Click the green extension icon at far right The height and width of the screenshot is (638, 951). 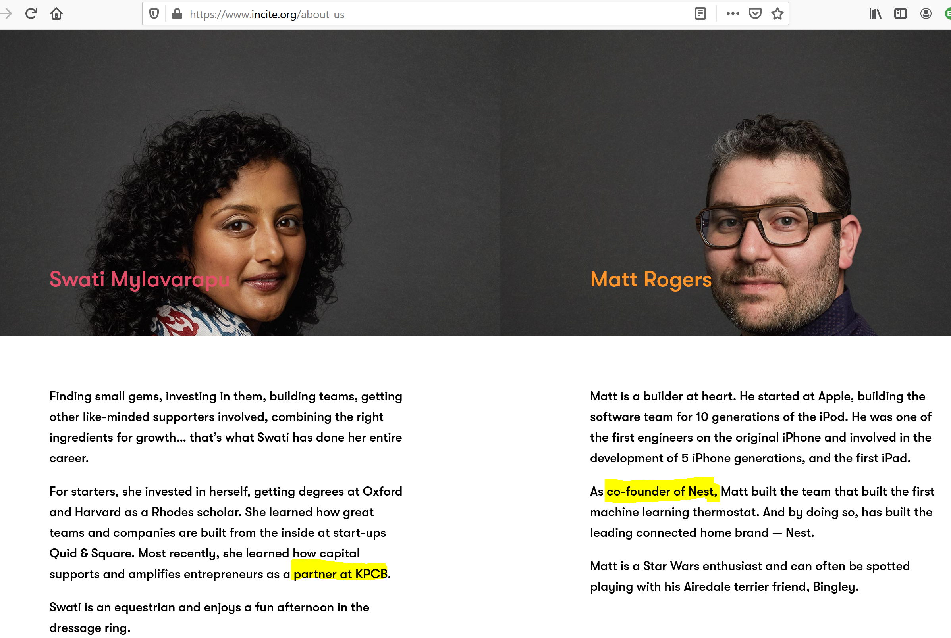pos(948,14)
